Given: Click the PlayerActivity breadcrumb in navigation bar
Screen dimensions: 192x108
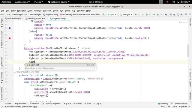Looking at the screenshot, I should (50, 14).
